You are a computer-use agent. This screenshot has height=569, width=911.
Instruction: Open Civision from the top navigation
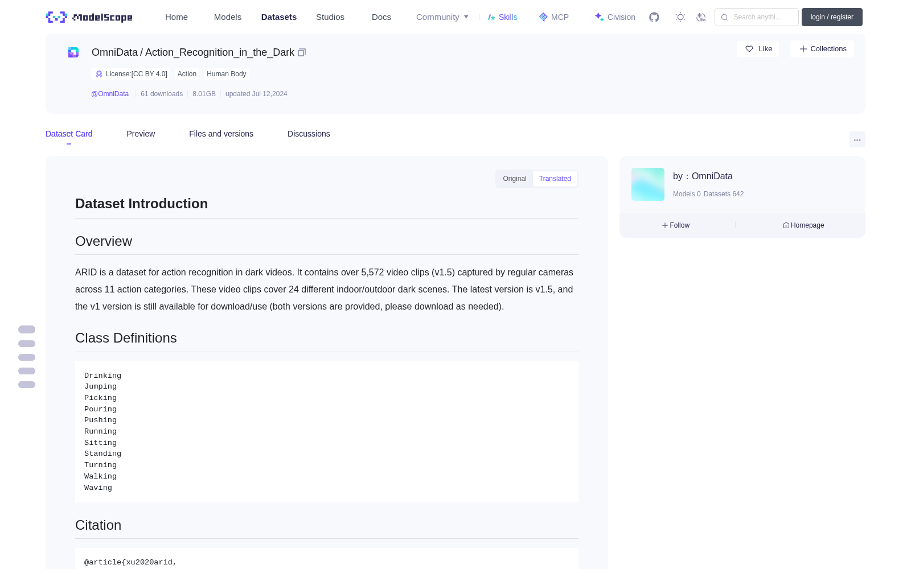(615, 17)
